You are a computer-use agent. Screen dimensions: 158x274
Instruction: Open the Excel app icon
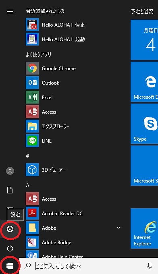[x=32, y=97]
